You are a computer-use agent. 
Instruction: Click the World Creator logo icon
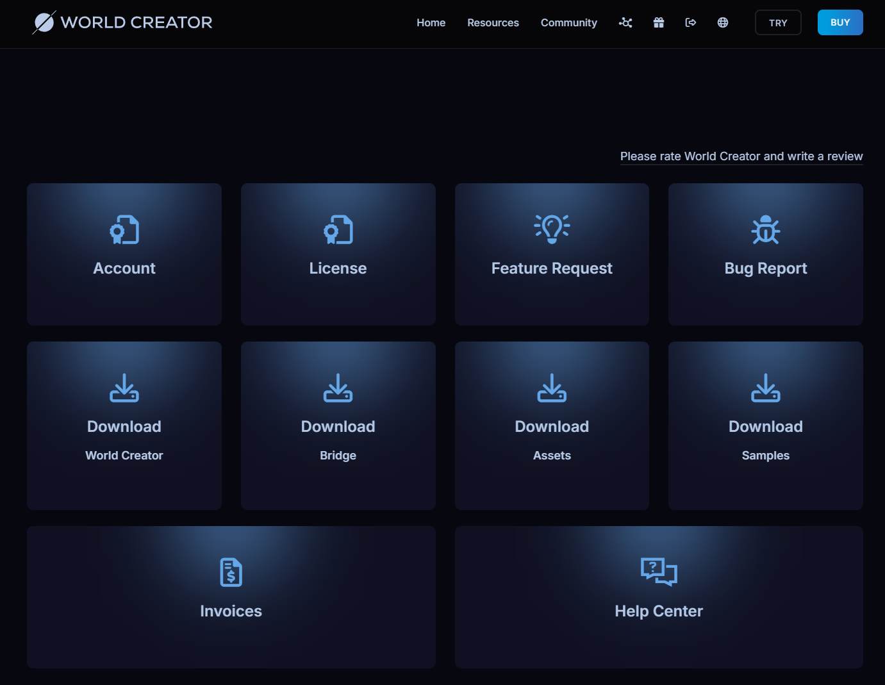(44, 22)
